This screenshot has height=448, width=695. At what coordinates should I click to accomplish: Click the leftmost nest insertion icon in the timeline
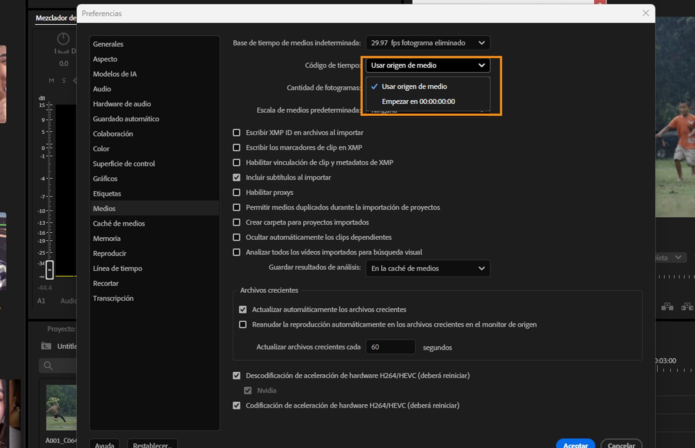tap(667, 307)
